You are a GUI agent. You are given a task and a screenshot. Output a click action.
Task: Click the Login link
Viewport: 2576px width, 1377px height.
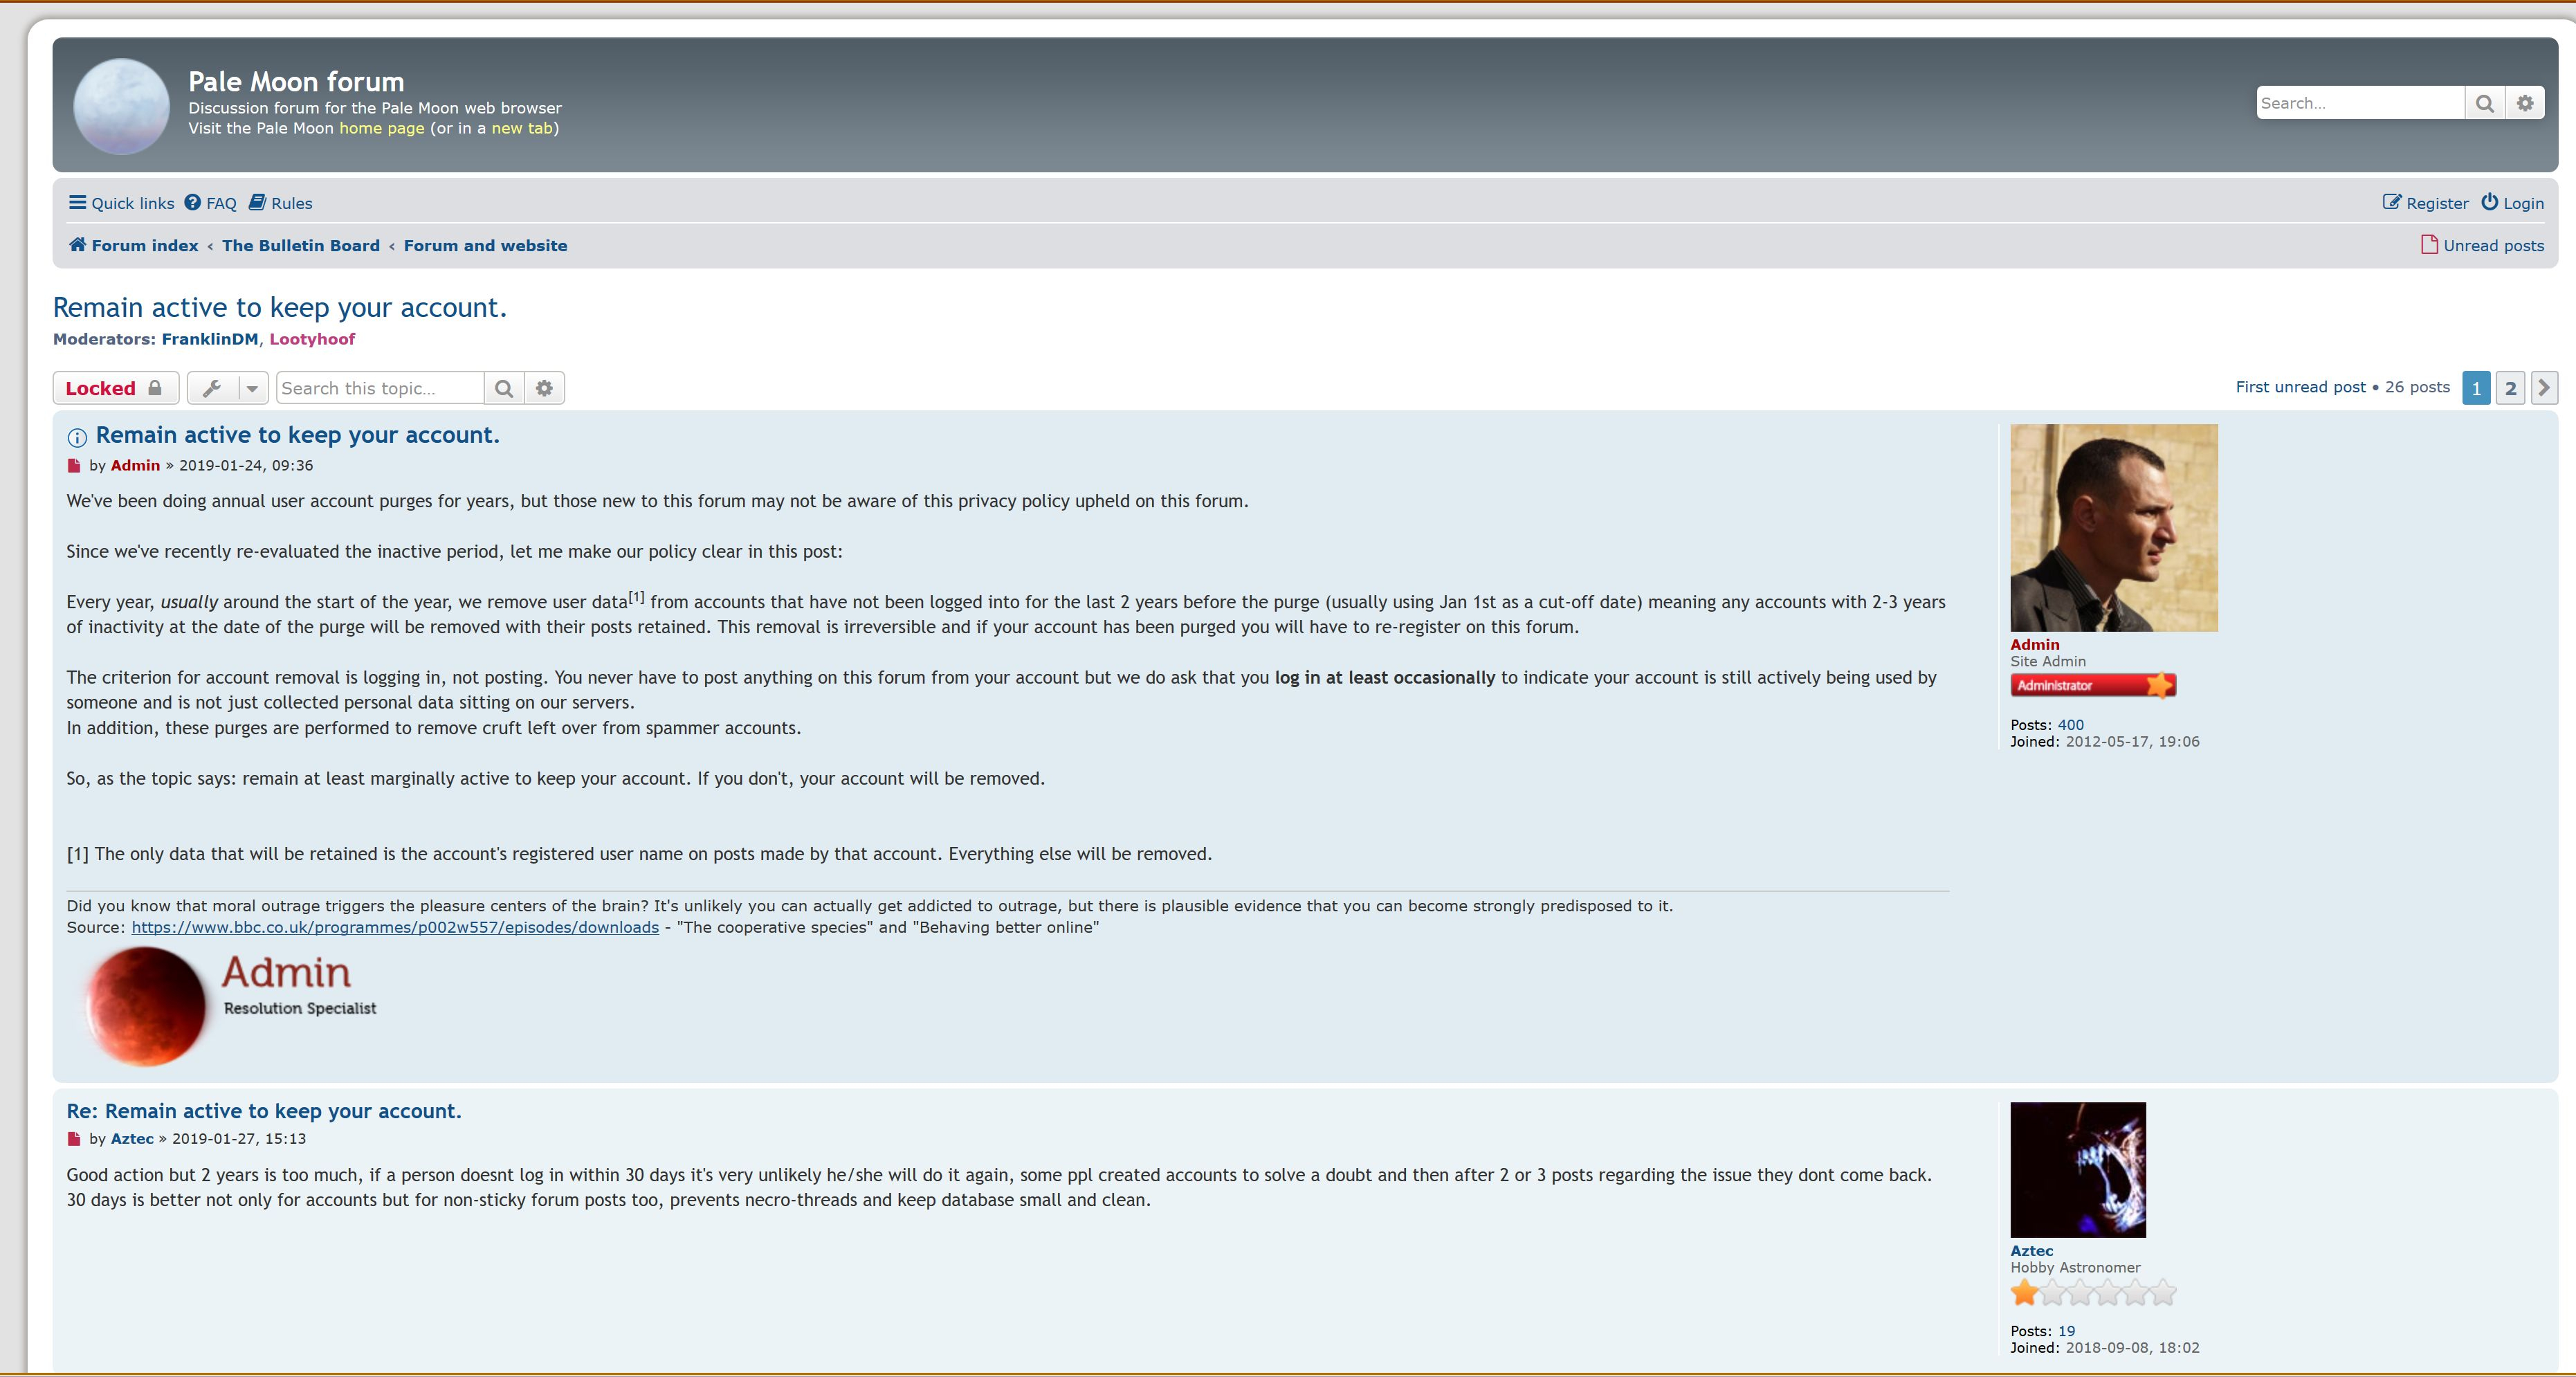click(x=2512, y=203)
